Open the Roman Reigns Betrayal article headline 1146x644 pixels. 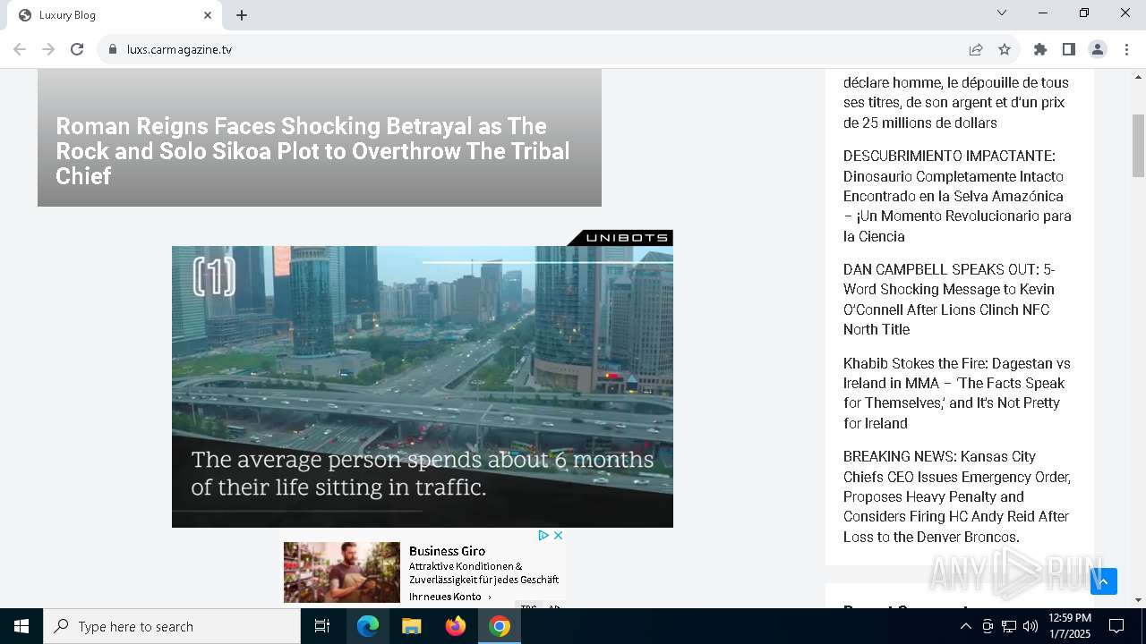pos(313,151)
